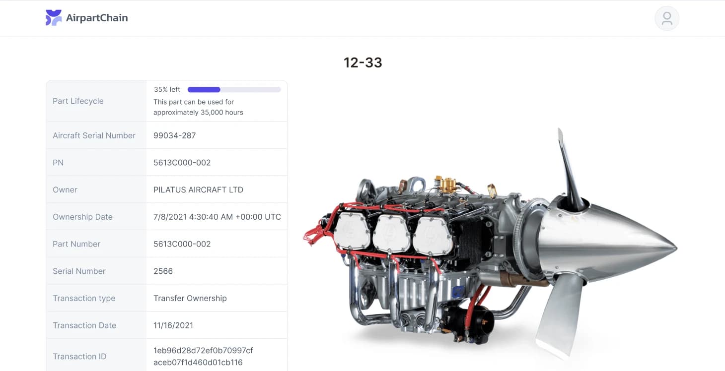Click the circular avatar in the top bar
The height and width of the screenshot is (371, 725).
(667, 18)
